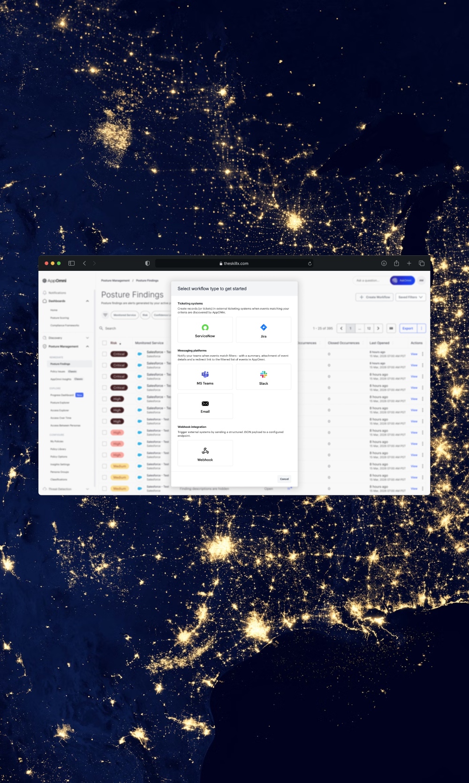
Task: Pick the MS Teams messaging option
Action: coord(205,377)
